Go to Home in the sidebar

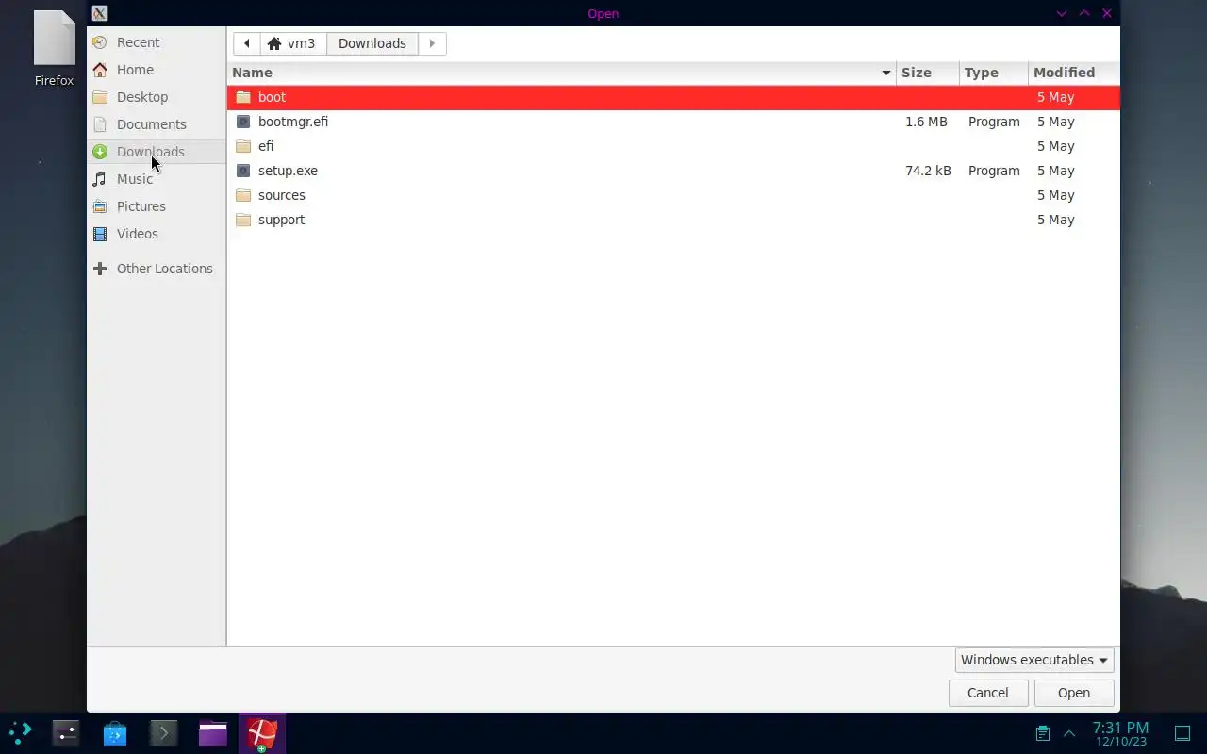157,70
